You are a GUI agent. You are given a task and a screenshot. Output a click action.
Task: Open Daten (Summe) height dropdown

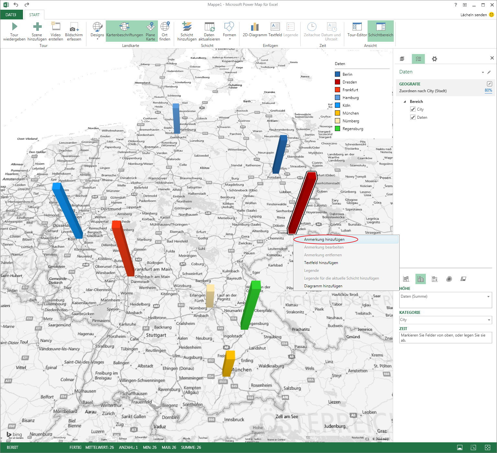pyautogui.click(x=488, y=297)
